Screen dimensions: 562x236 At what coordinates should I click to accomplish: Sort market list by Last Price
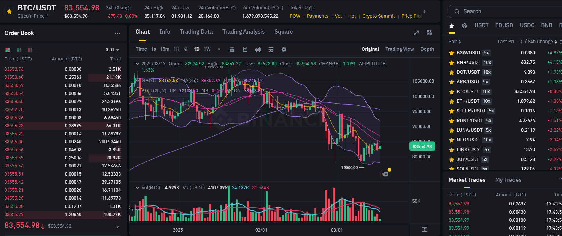tap(510, 42)
